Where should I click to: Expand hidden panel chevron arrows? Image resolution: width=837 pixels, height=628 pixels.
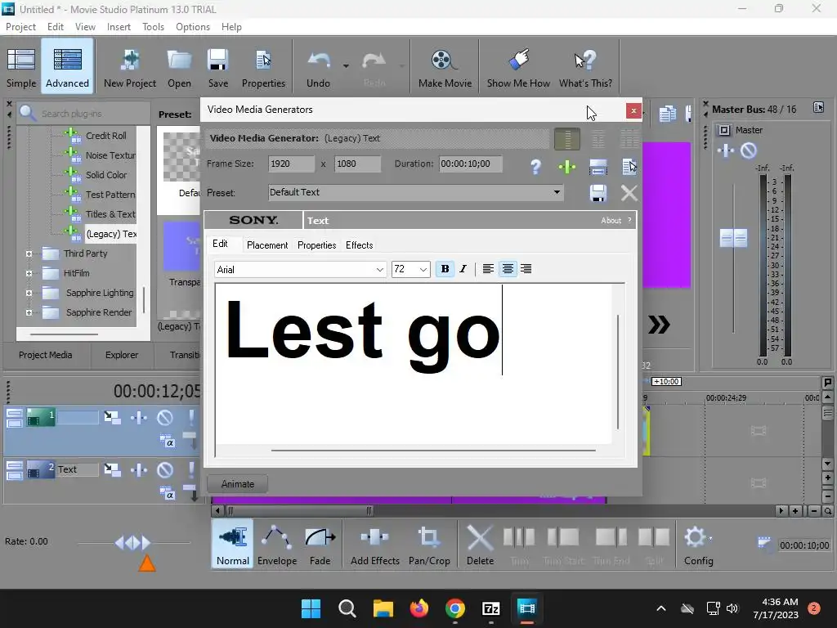[x=659, y=324]
